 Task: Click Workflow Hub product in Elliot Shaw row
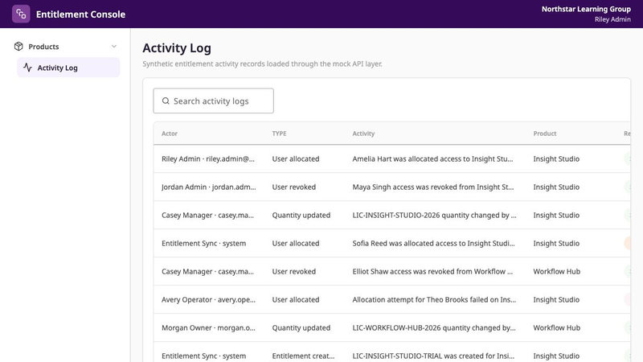point(557,271)
